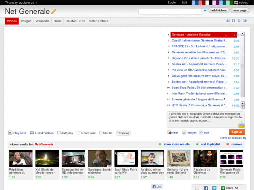The height and width of the screenshot is (190, 254).
Task: Open XVI Giochi del Mediterraneo thumbnail
Action: pyautogui.click(x=47, y=159)
